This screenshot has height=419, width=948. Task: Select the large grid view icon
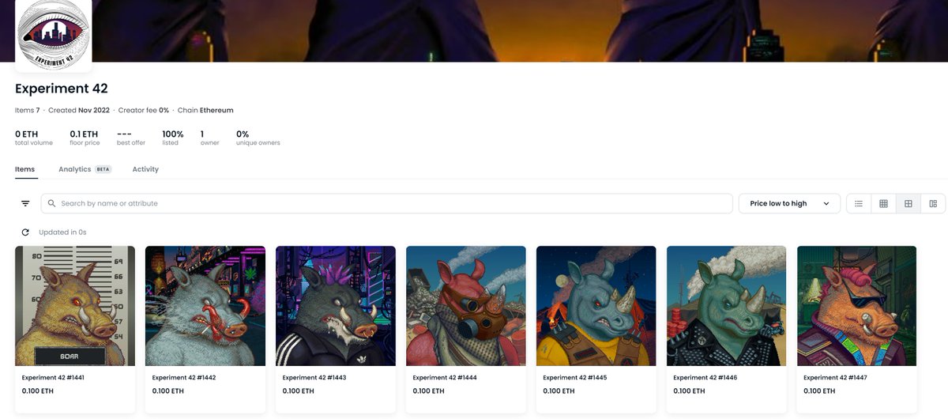point(908,203)
